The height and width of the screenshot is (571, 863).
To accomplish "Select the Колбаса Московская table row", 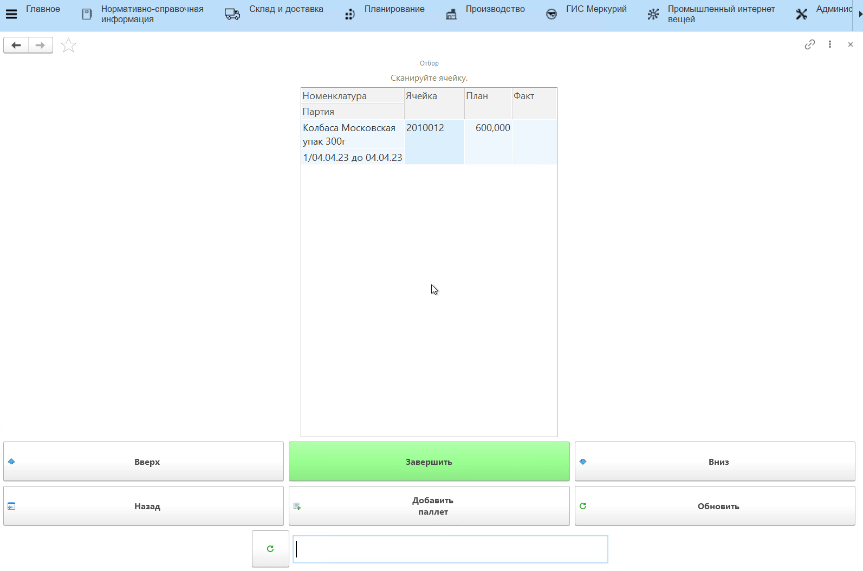I will 352,134.
